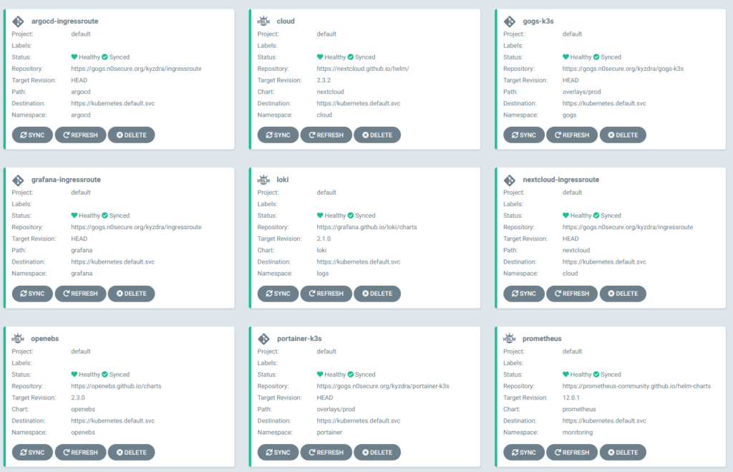733x472 pixels.
Task: Delete the openebs application
Action: click(x=132, y=453)
